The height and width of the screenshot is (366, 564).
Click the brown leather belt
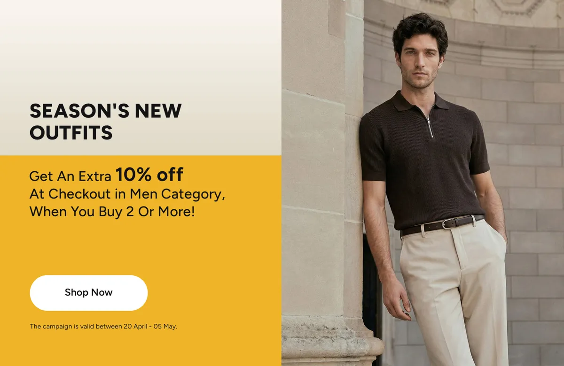point(442,225)
